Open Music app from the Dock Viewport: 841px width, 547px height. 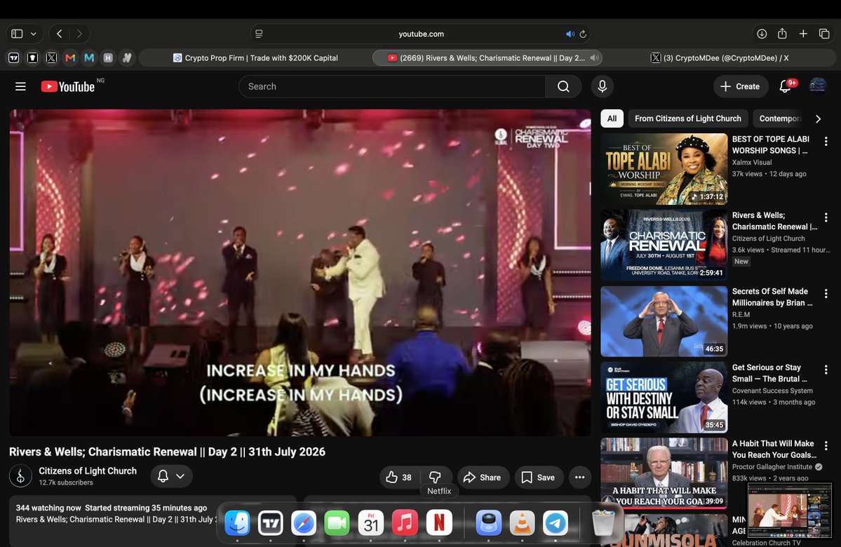[x=405, y=523]
